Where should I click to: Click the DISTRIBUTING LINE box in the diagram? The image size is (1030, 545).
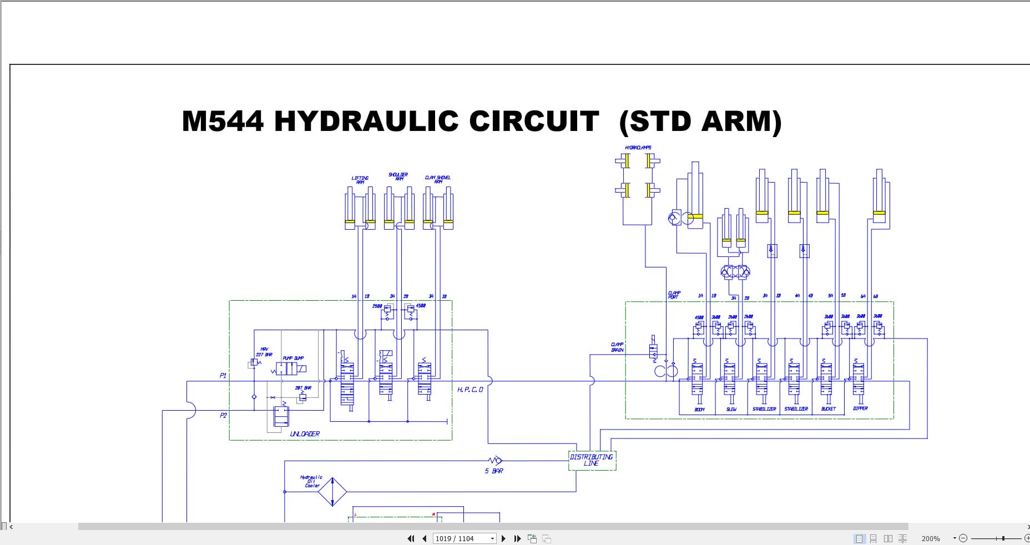[x=592, y=460]
